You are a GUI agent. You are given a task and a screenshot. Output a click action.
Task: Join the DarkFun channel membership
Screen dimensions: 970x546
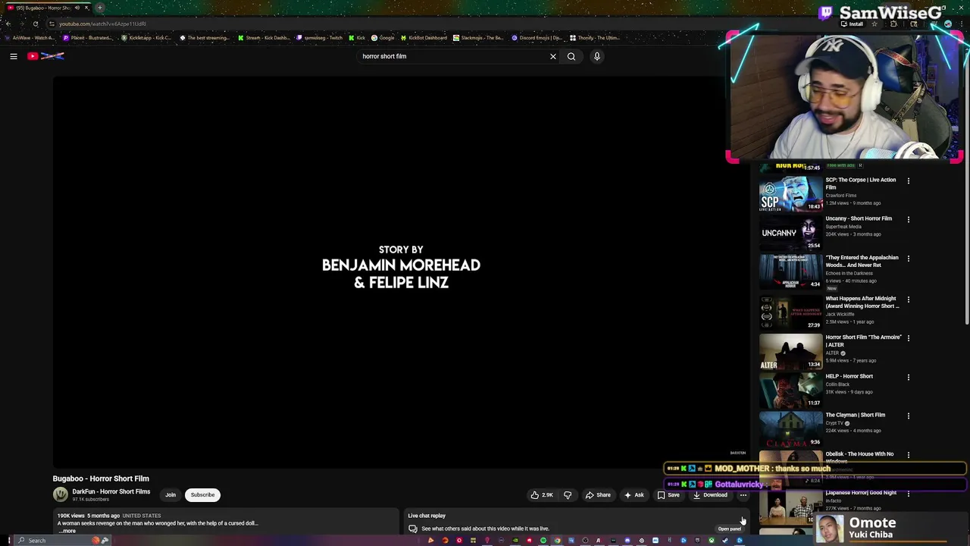pyautogui.click(x=171, y=495)
